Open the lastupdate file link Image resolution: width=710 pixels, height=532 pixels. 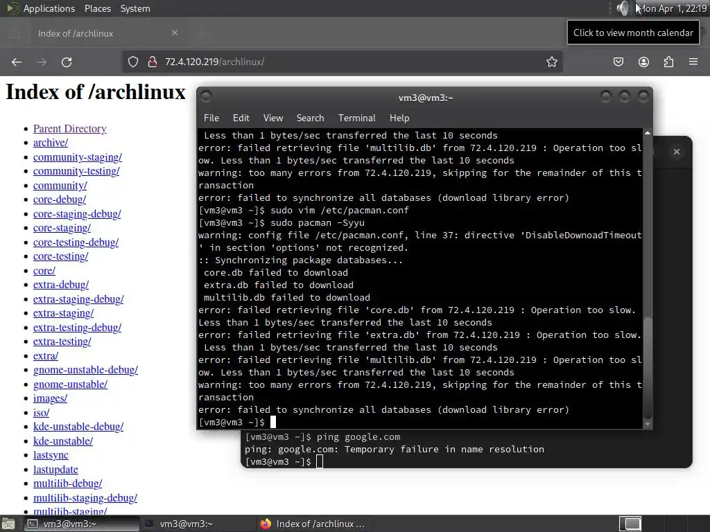click(55, 470)
